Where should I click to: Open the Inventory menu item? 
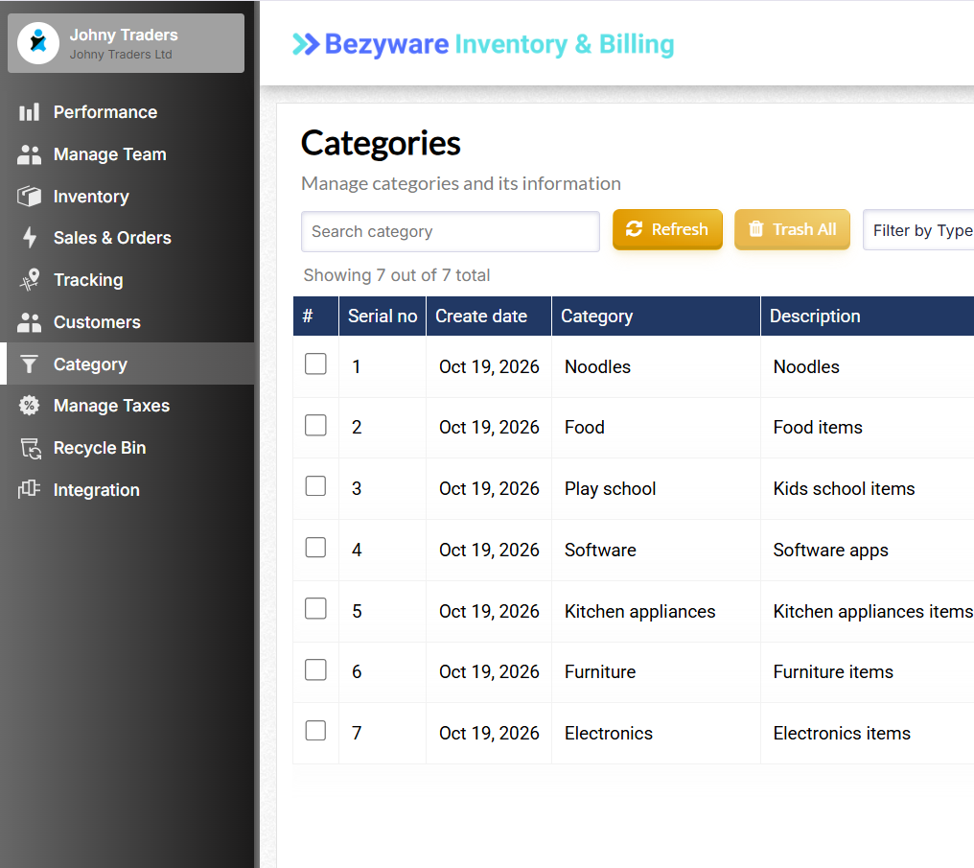127,197
